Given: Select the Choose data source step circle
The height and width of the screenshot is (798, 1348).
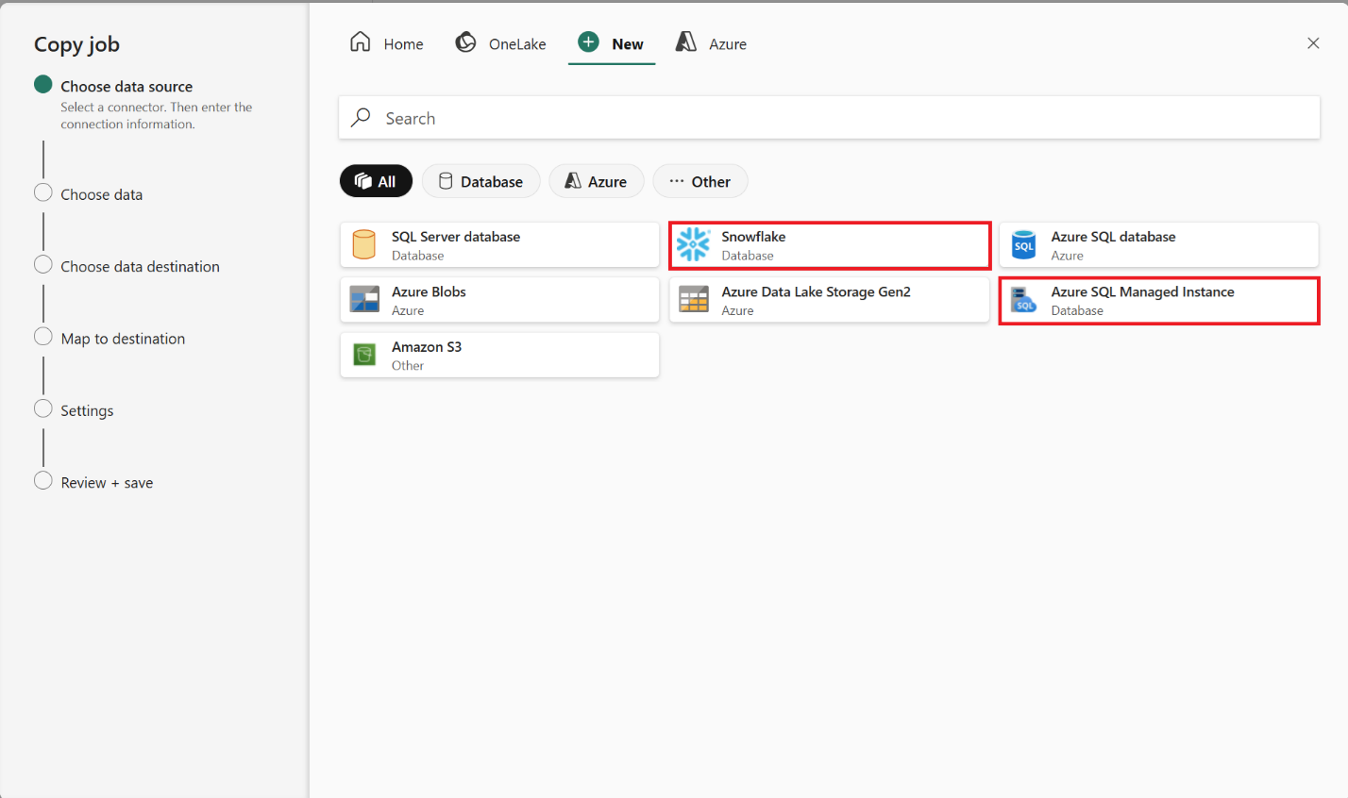Looking at the screenshot, I should tap(43, 84).
